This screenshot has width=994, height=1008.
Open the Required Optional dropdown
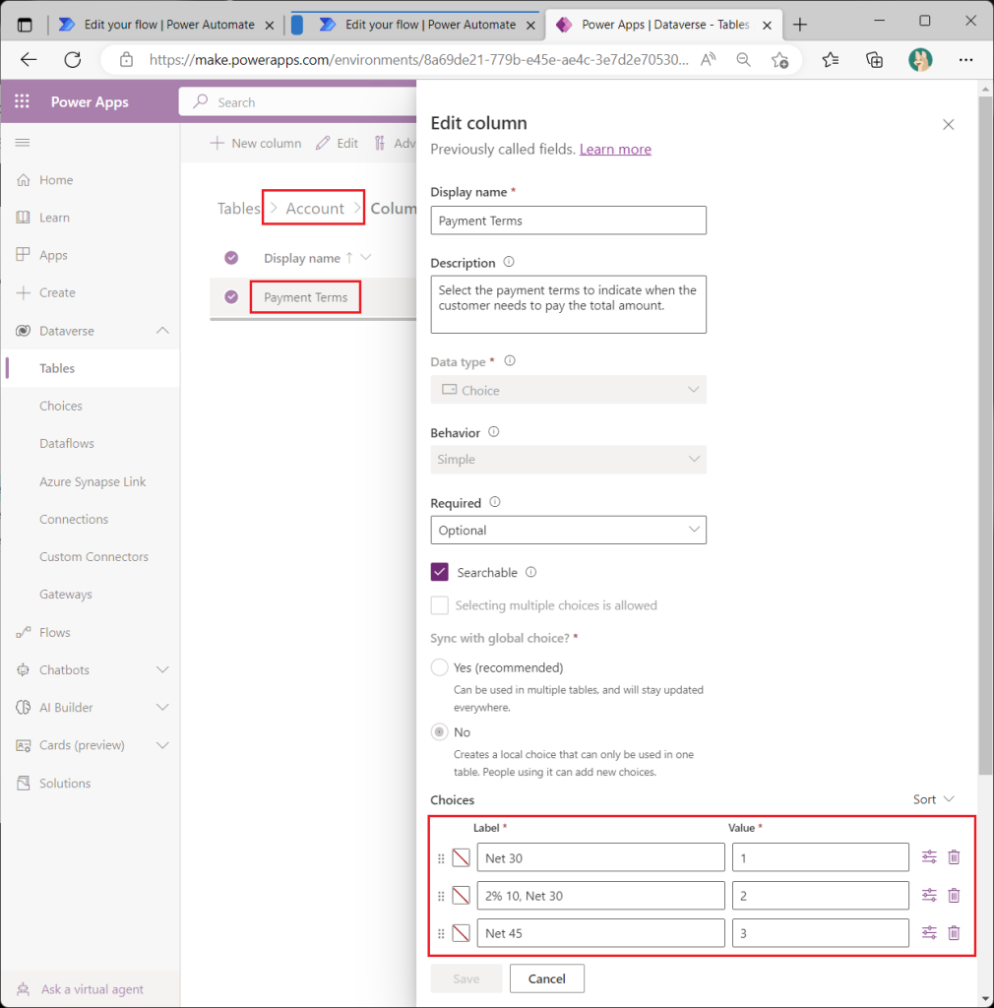point(568,531)
